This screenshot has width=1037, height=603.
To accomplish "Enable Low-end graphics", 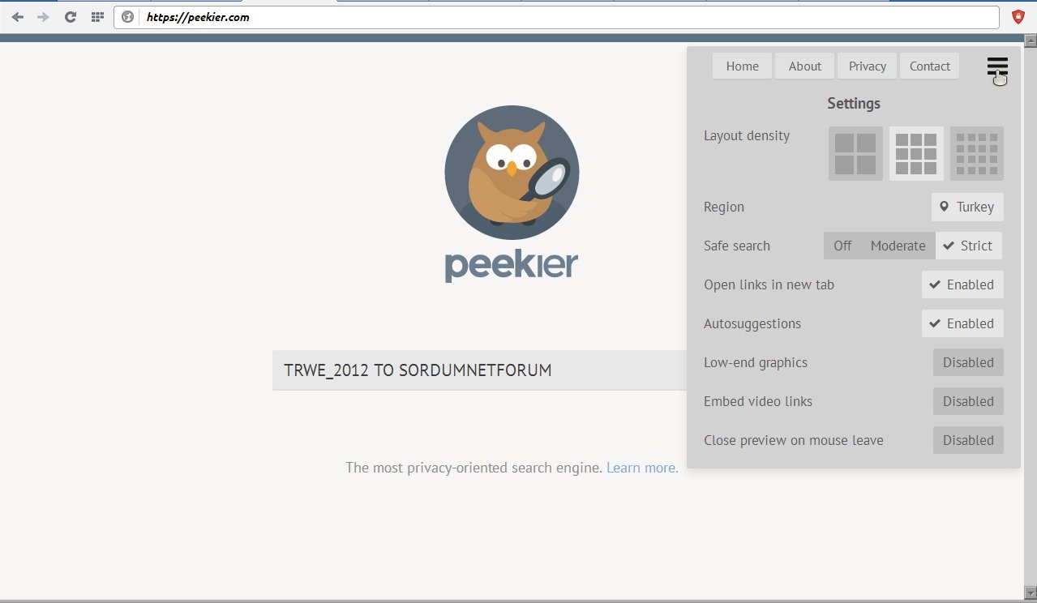I will 968,362.
